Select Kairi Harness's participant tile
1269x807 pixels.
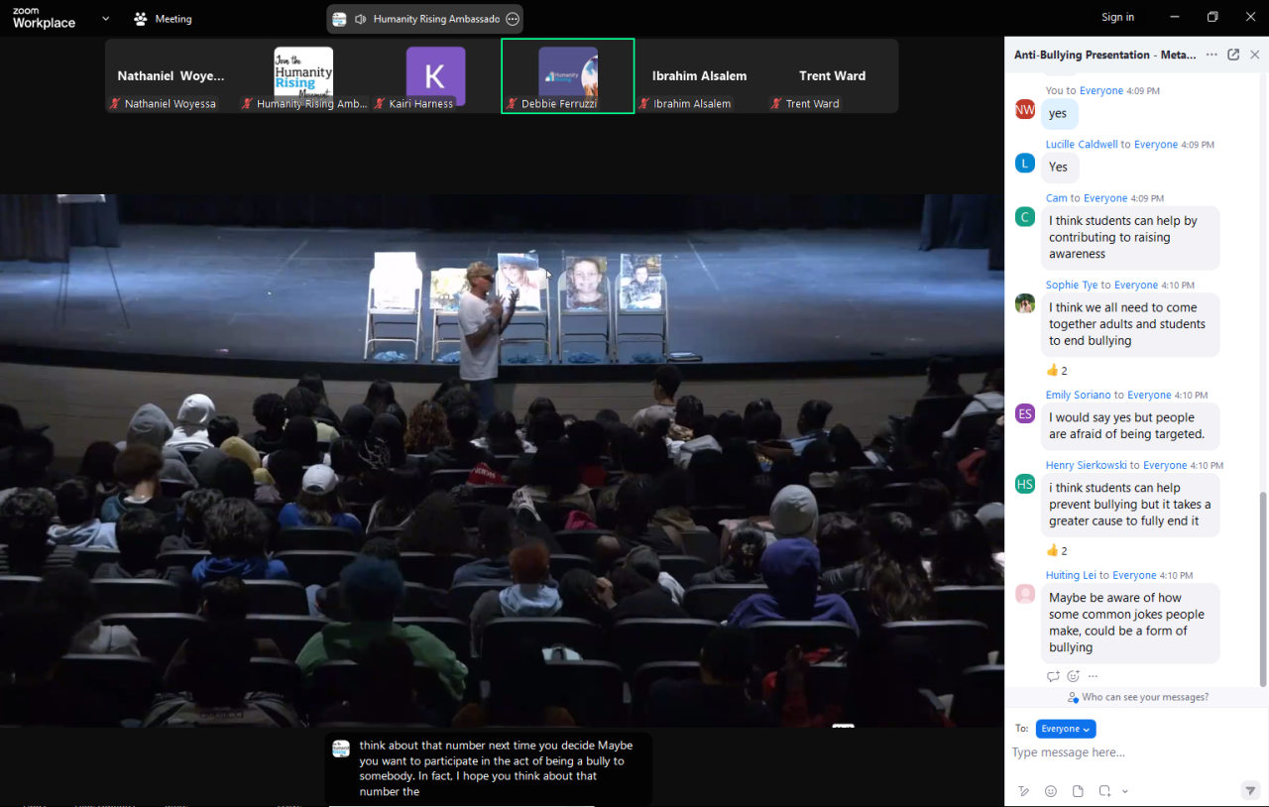(435, 76)
